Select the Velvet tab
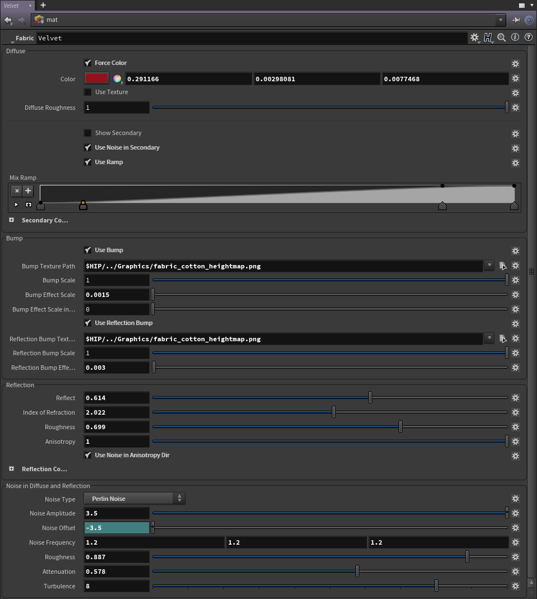537x599 pixels. pyautogui.click(x=12, y=6)
